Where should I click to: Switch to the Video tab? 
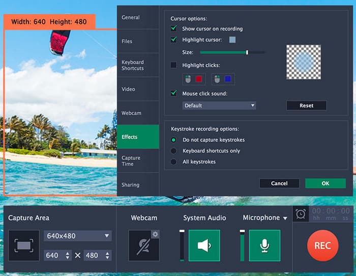coord(138,89)
